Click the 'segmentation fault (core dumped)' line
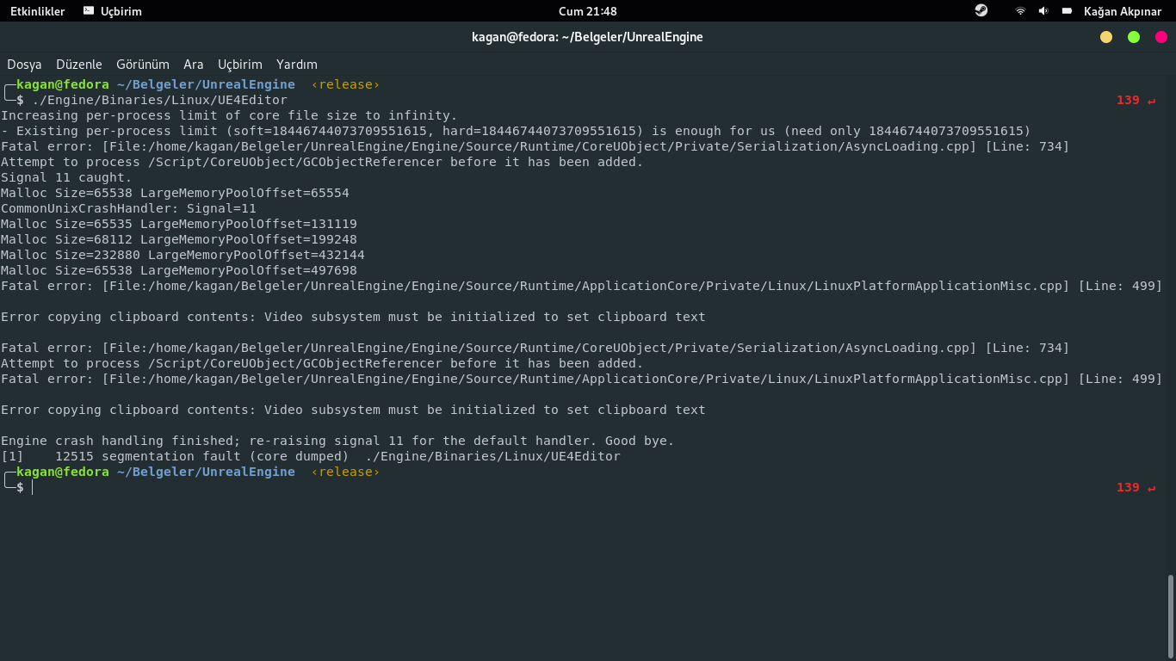The image size is (1176, 661). [x=311, y=456]
